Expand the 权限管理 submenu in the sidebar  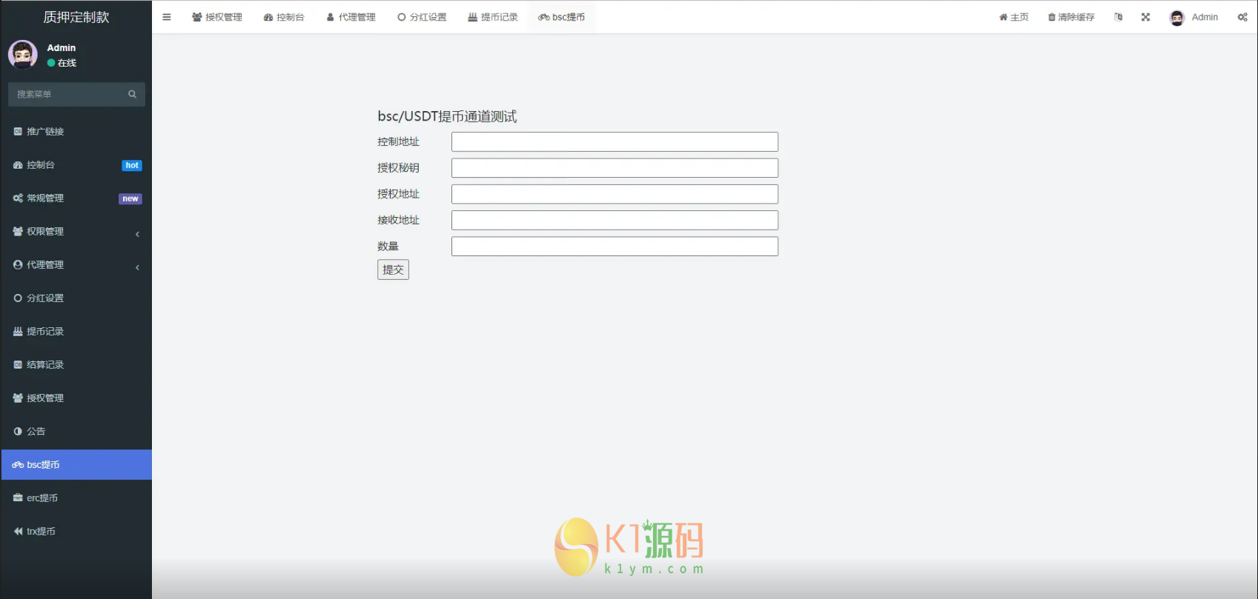tap(76, 232)
